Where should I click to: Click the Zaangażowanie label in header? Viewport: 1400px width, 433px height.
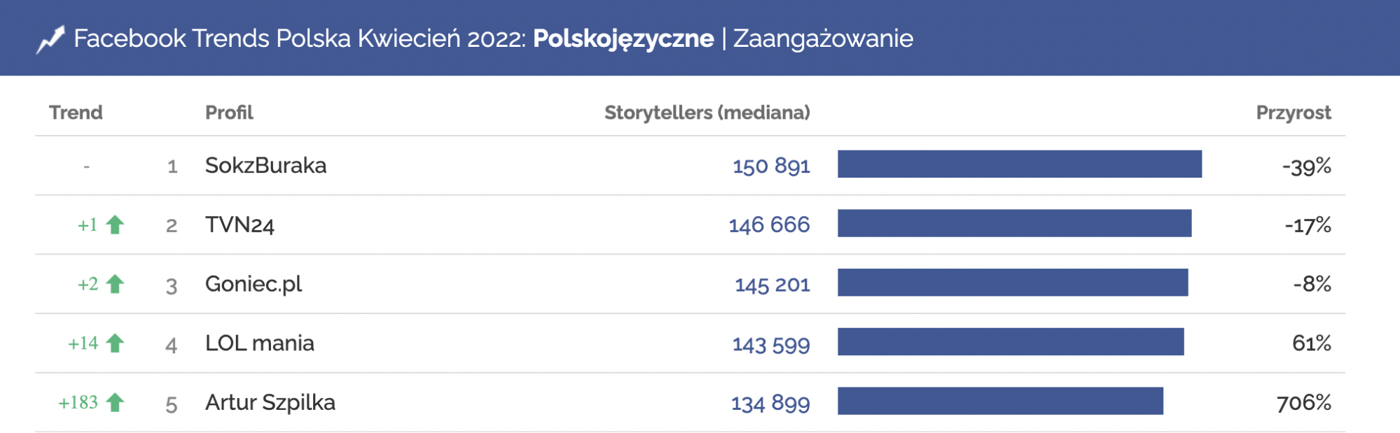click(x=823, y=38)
